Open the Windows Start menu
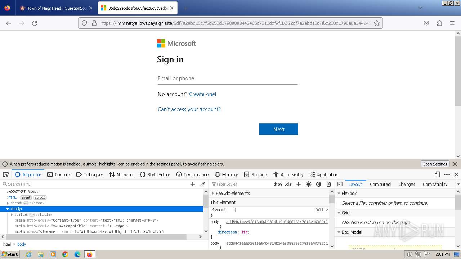The image size is (461, 259). coord(10,254)
